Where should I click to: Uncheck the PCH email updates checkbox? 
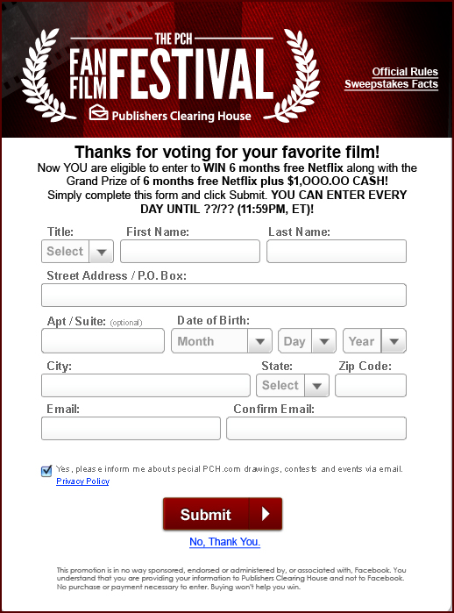46,471
